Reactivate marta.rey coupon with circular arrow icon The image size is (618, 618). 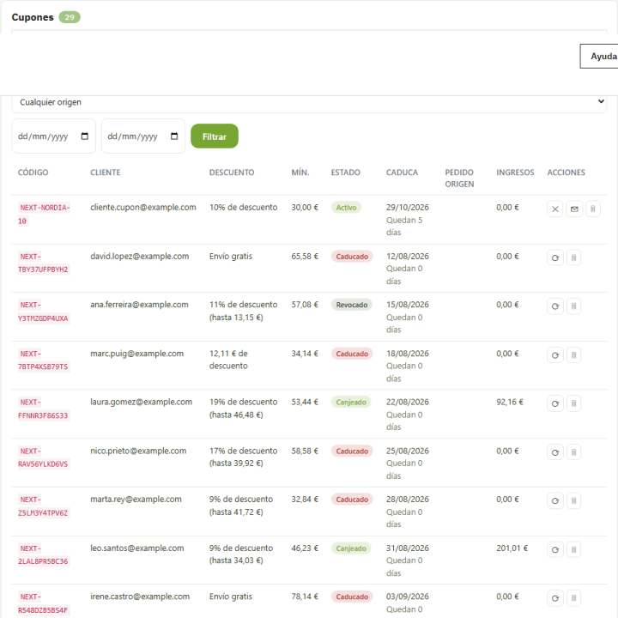click(555, 501)
